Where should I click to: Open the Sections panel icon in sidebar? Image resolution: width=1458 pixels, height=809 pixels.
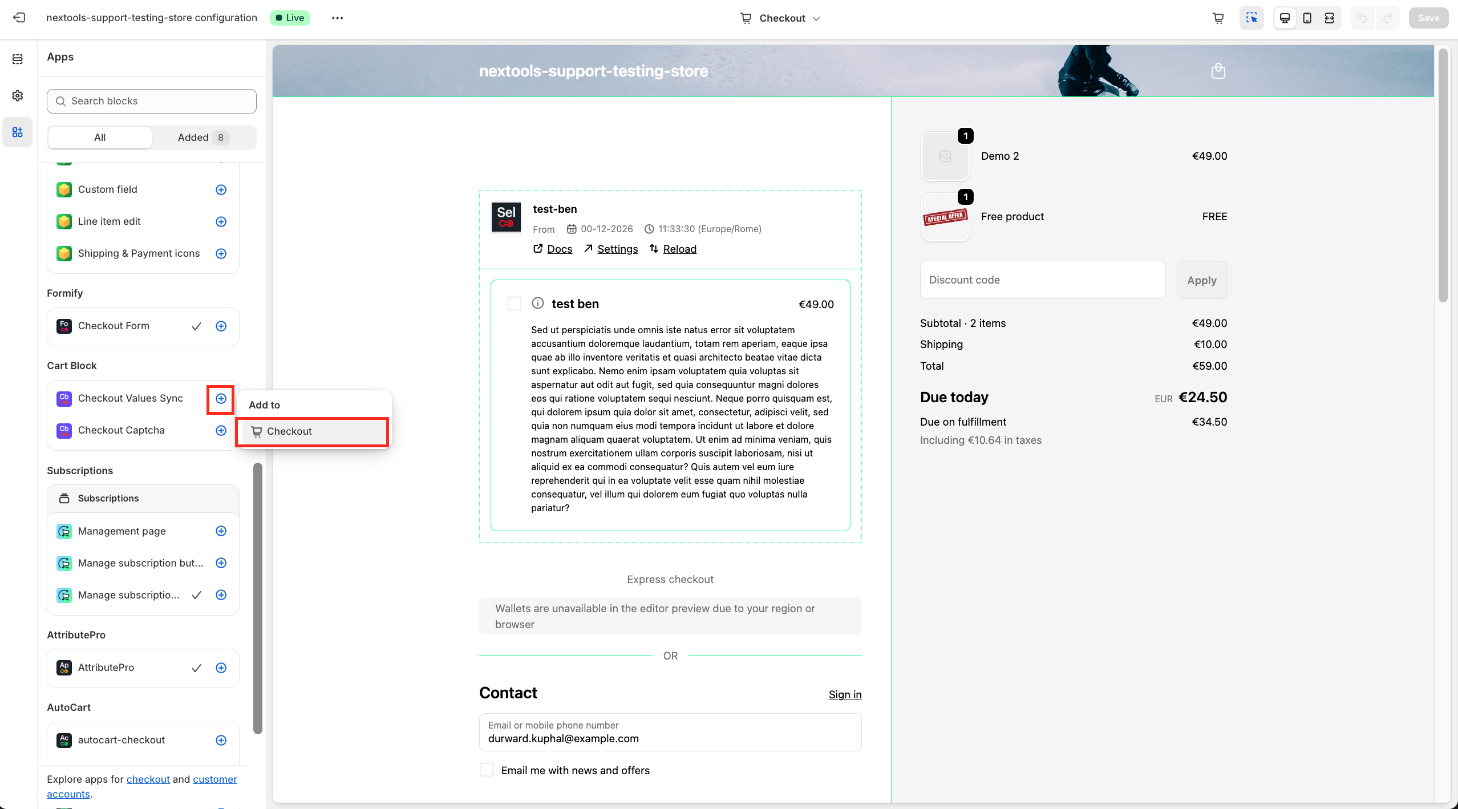18,59
